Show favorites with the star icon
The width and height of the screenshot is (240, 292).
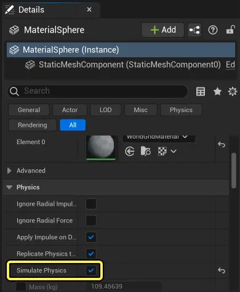(217, 91)
